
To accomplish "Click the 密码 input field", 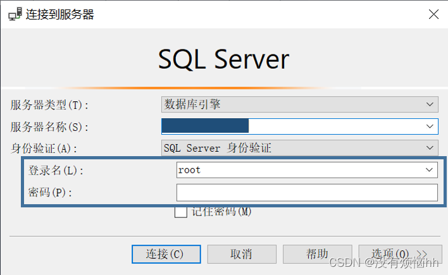I will (307, 192).
